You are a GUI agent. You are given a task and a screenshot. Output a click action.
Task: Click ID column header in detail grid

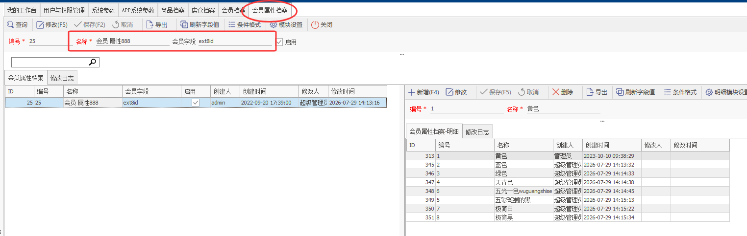coord(421,145)
